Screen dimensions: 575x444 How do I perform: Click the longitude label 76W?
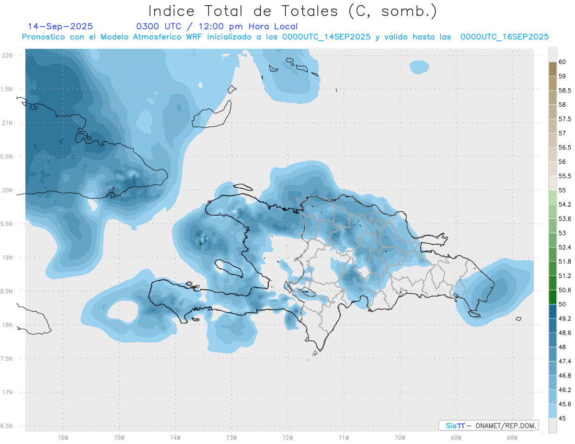click(x=63, y=437)
